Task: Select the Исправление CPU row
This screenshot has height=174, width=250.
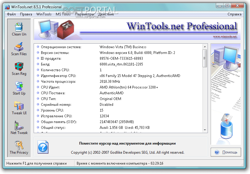Action: pos(118,116)
